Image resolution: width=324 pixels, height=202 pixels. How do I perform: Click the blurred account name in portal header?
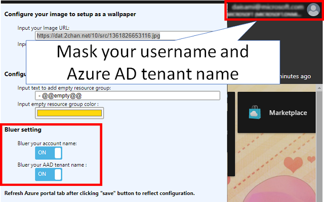[268, 7]
